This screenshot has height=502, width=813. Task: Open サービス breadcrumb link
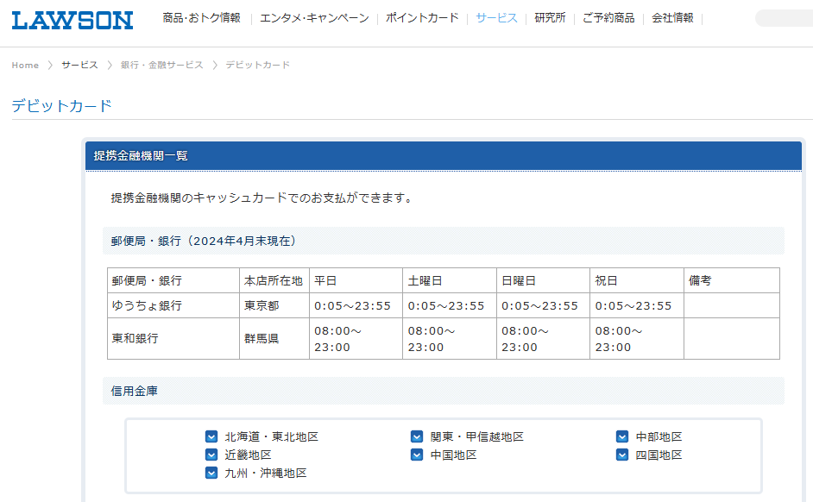tap(79, 66)
